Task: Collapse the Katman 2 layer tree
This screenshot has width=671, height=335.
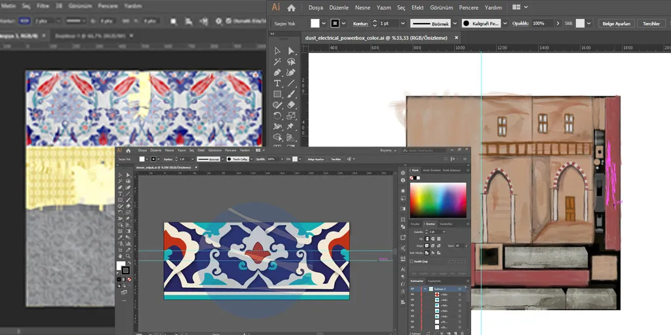Action: pos(425,289)
